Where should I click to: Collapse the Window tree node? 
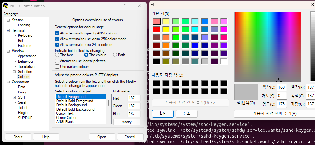click(x=8, y=51)
